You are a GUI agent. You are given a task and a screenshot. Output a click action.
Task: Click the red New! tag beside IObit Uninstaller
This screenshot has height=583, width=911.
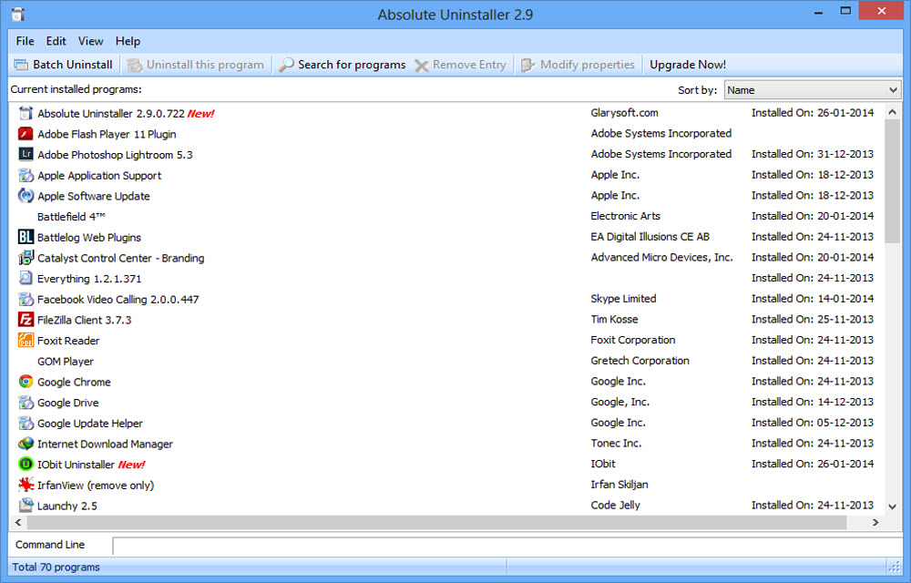tap(131, 465)
